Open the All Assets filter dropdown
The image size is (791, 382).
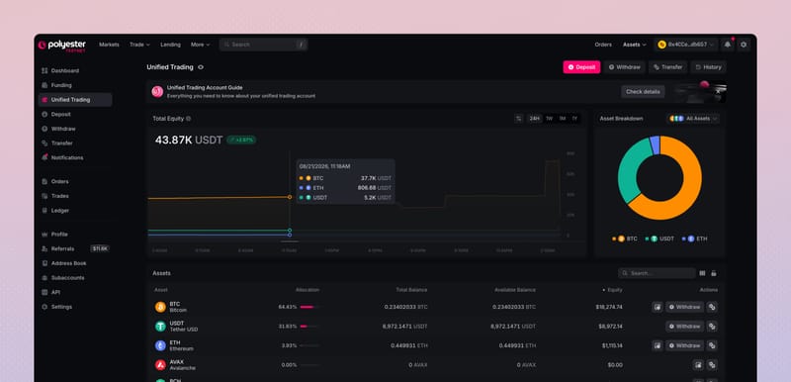(x=693, y=119)
